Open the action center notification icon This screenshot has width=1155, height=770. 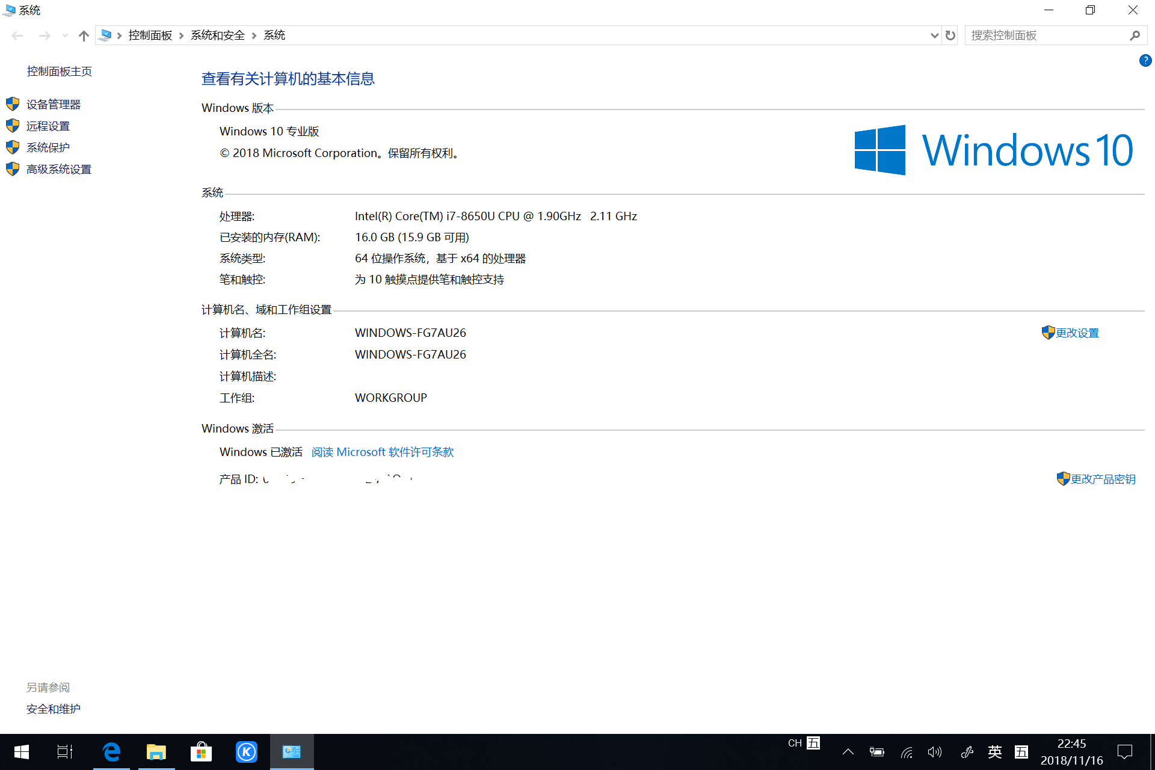pos(1124,752)
